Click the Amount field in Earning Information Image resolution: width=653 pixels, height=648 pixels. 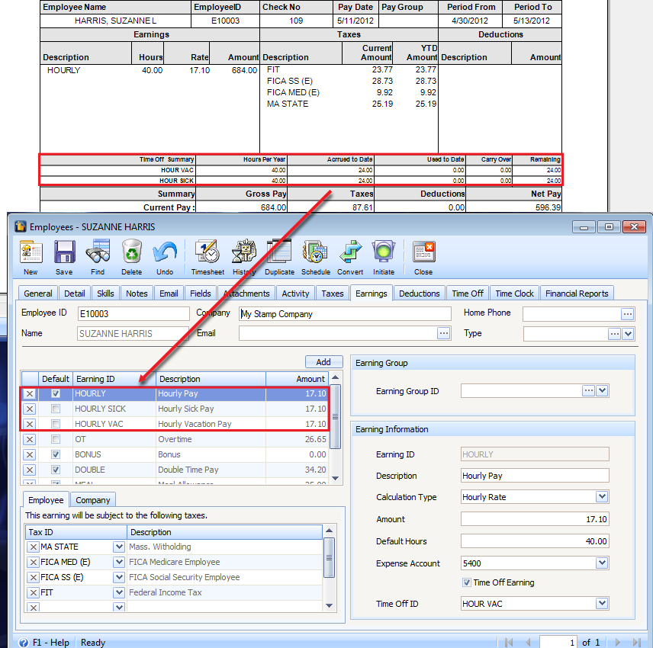[535, 519]
